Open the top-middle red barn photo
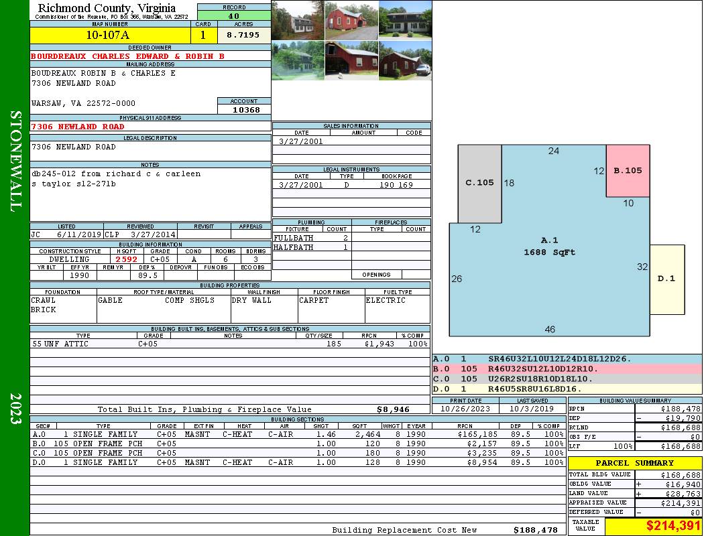This screenshot has width=704, height=536. point(351,21)
